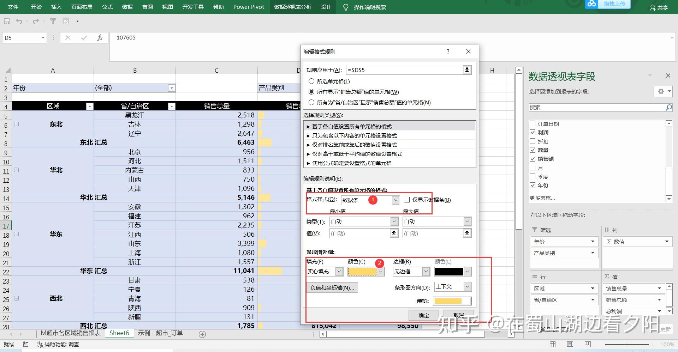Viewport: 678px width, 352px height.
Task: Click the 更多表格 link
Action: click(x=542, y=198)
